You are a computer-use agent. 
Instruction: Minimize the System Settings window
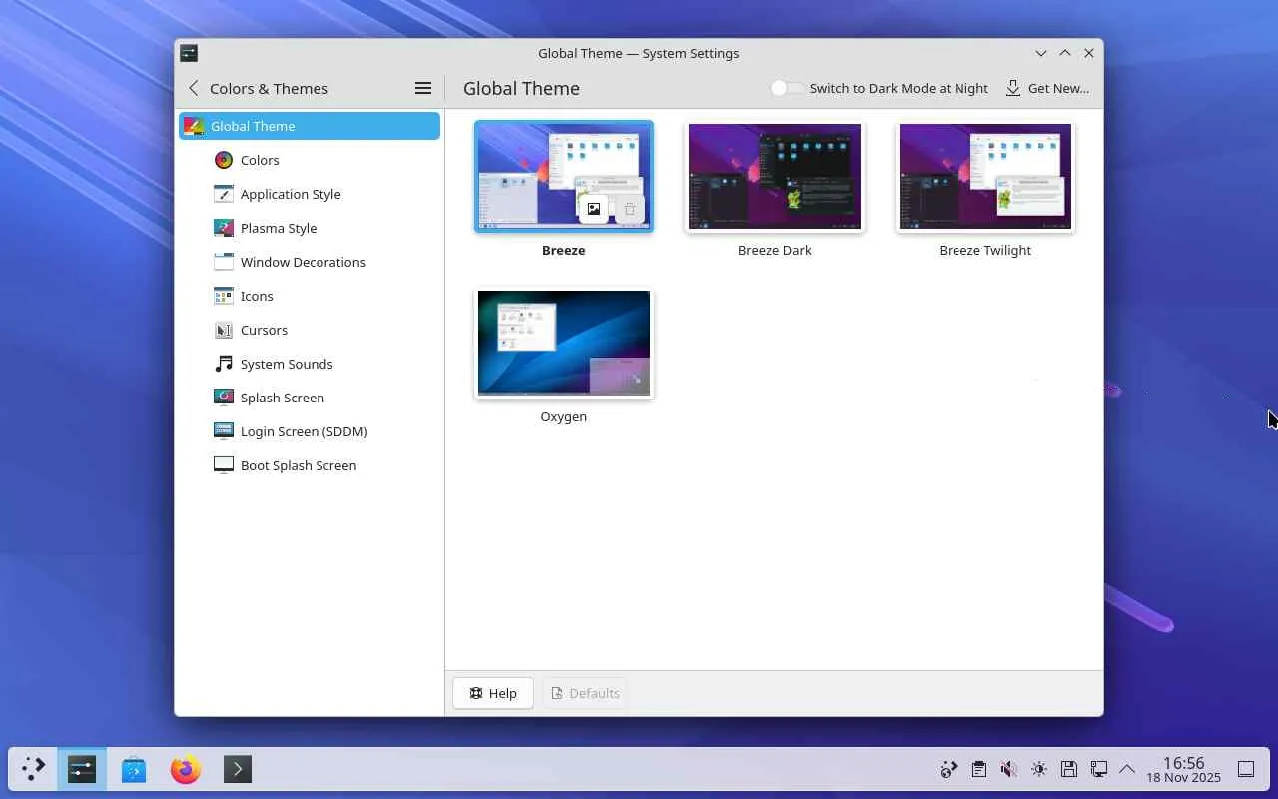(1041, 53)
